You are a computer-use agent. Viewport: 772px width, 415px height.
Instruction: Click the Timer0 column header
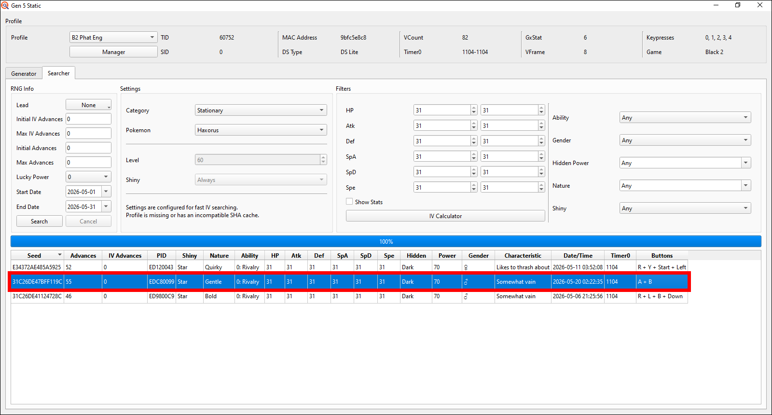[x=620, y=255]
